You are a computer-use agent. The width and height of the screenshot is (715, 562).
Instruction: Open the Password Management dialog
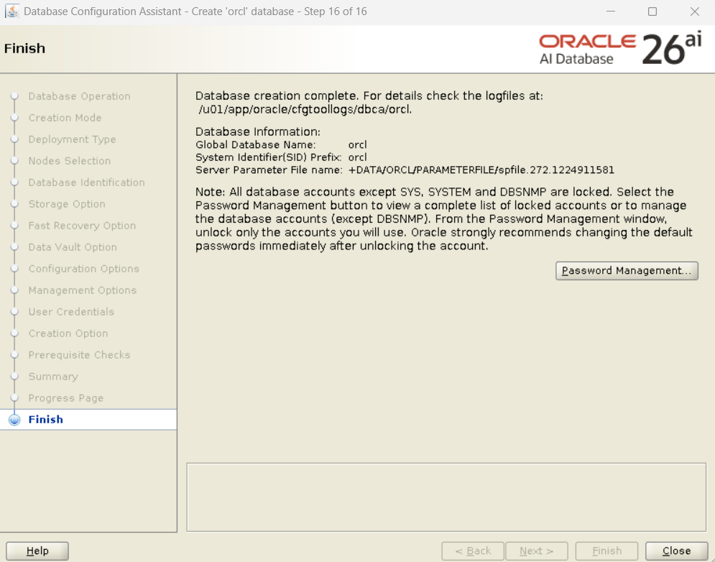tap(627, 271)
